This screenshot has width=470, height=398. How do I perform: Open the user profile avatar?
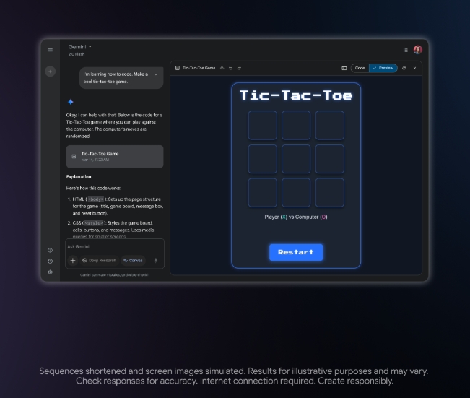point(417,50)
